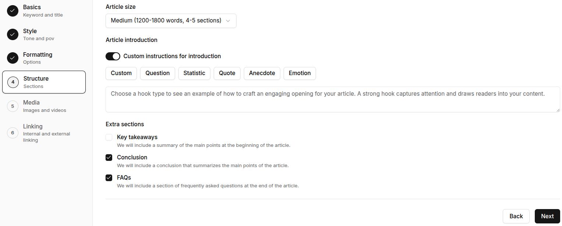Screen dimensions: 562x226
Task: Uncheck the Conclusion option
Action: pyautogui.click(x=109, y=157)
